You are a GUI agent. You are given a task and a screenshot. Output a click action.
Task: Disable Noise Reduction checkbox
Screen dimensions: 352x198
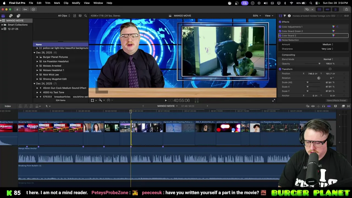click(280, 40)
